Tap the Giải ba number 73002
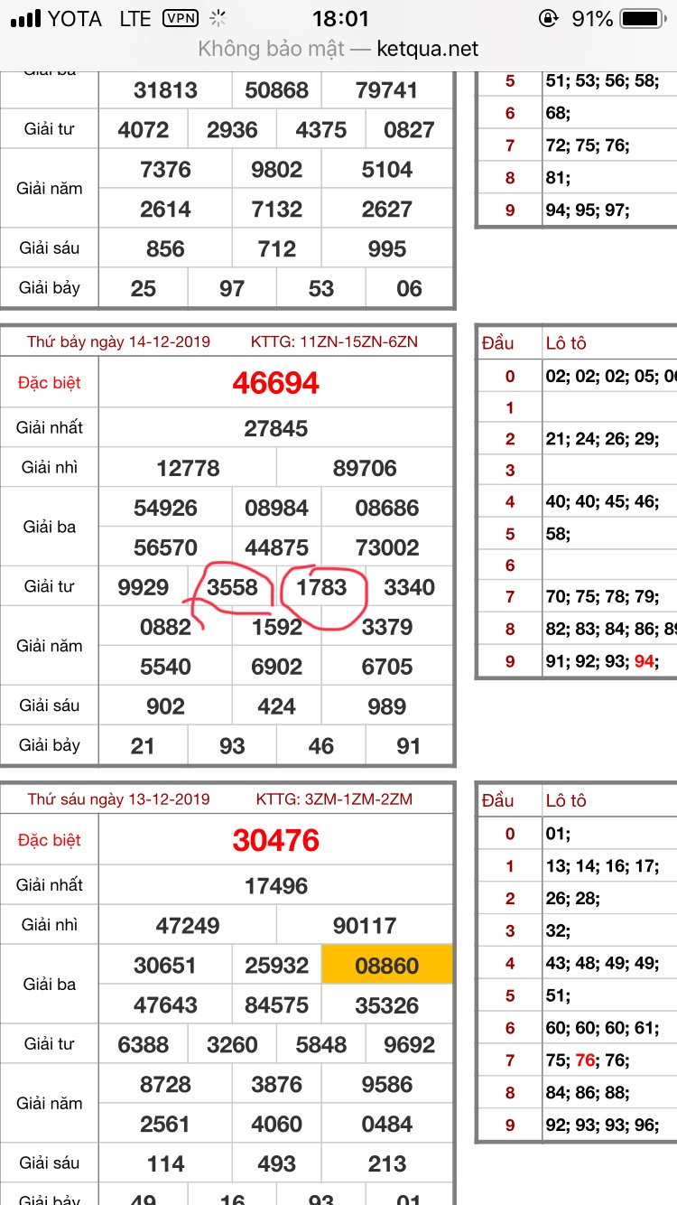The image size is (677, 1205). point(387,547)
